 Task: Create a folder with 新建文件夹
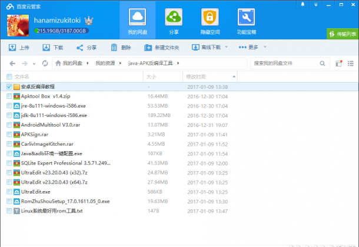click(162, 48)
